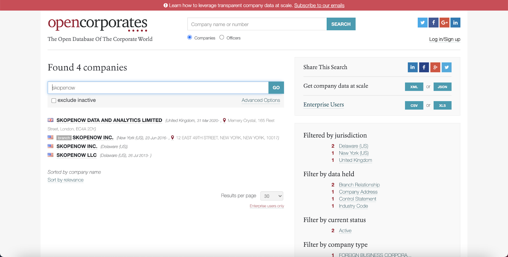Viewport: 508px width, 257px height.
Task: Open the header Twitter icon
Action: (x=423, y=23)
